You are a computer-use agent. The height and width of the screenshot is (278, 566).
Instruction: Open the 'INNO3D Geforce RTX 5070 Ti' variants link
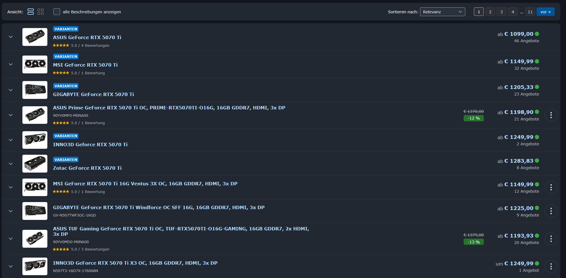tap(90, 145)
